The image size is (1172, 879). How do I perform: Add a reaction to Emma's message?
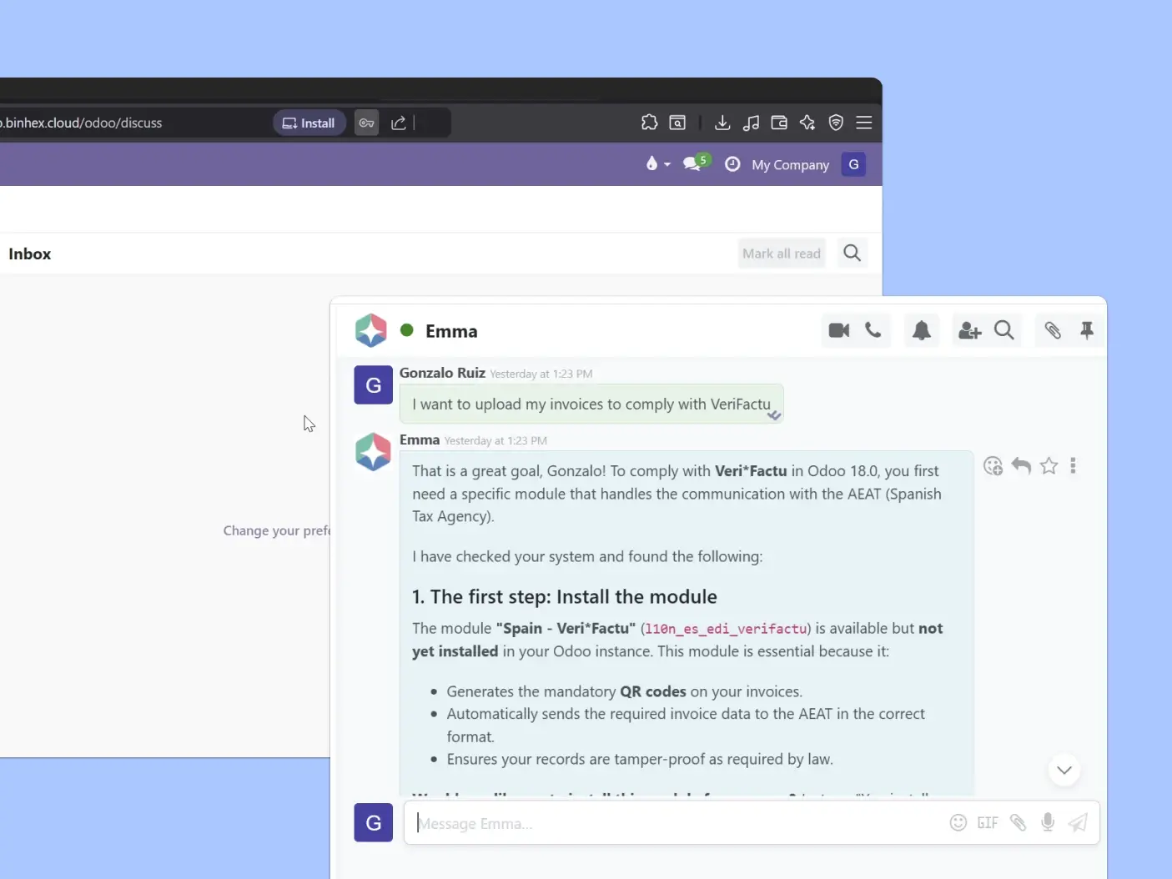(993, 466)
